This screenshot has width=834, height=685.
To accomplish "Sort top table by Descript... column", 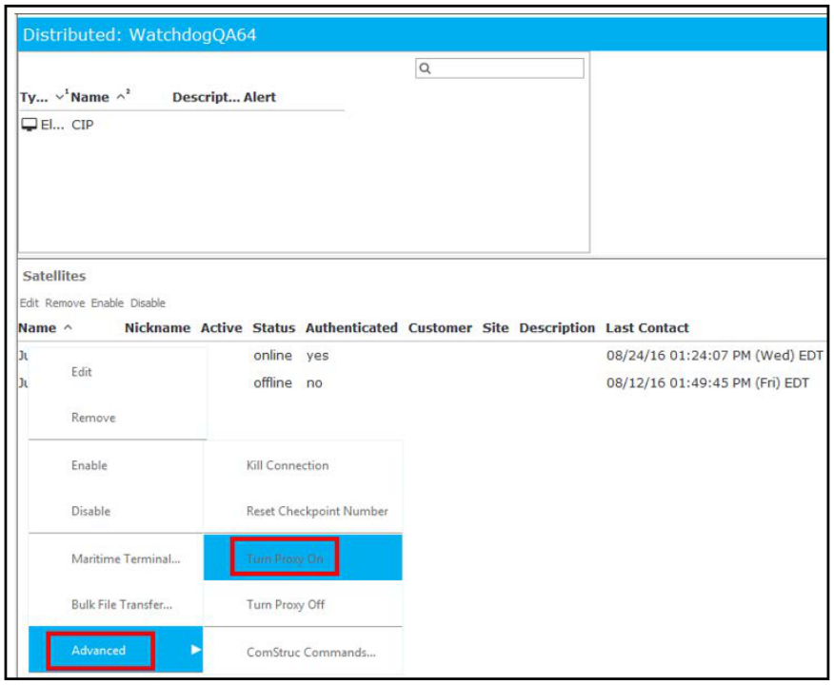I will 206,97.
